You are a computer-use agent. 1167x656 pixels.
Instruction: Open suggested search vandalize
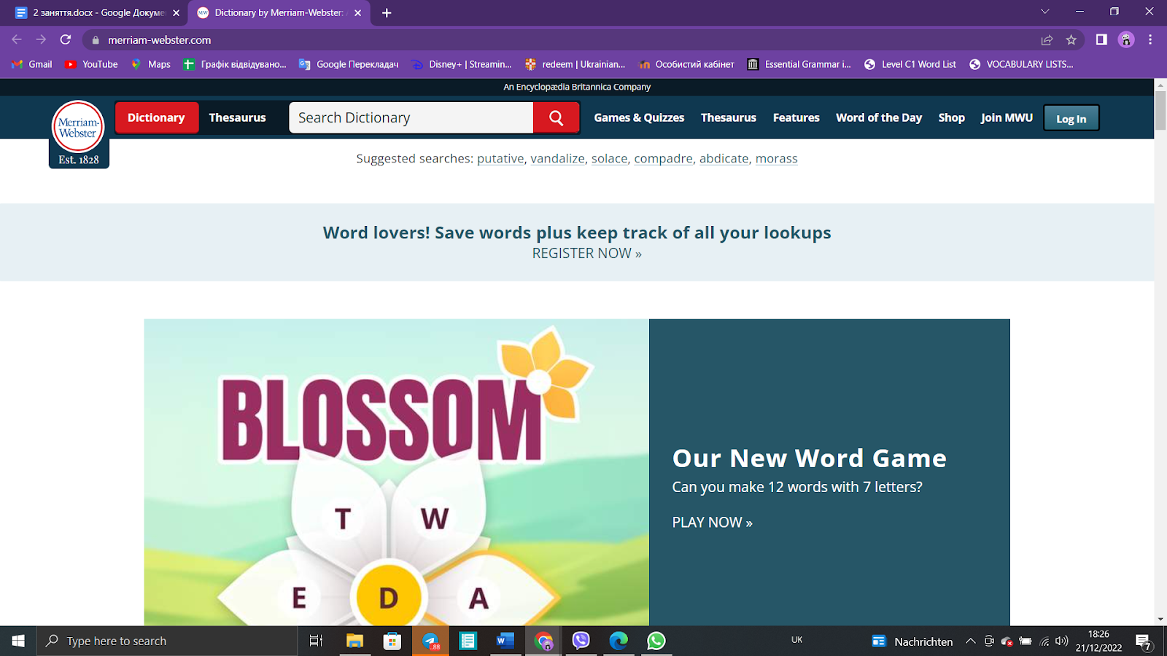point(558,159)
